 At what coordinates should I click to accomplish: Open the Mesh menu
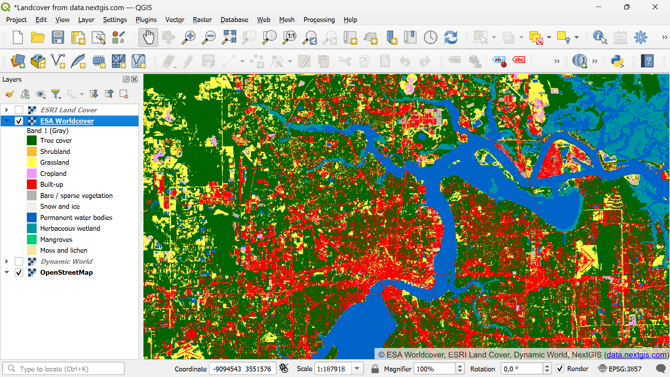(287, 20)
